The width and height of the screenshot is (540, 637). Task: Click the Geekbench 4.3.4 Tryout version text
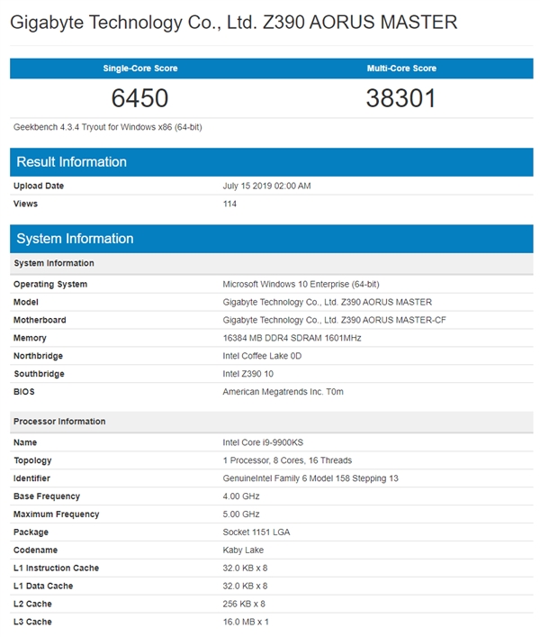(107, 127)
